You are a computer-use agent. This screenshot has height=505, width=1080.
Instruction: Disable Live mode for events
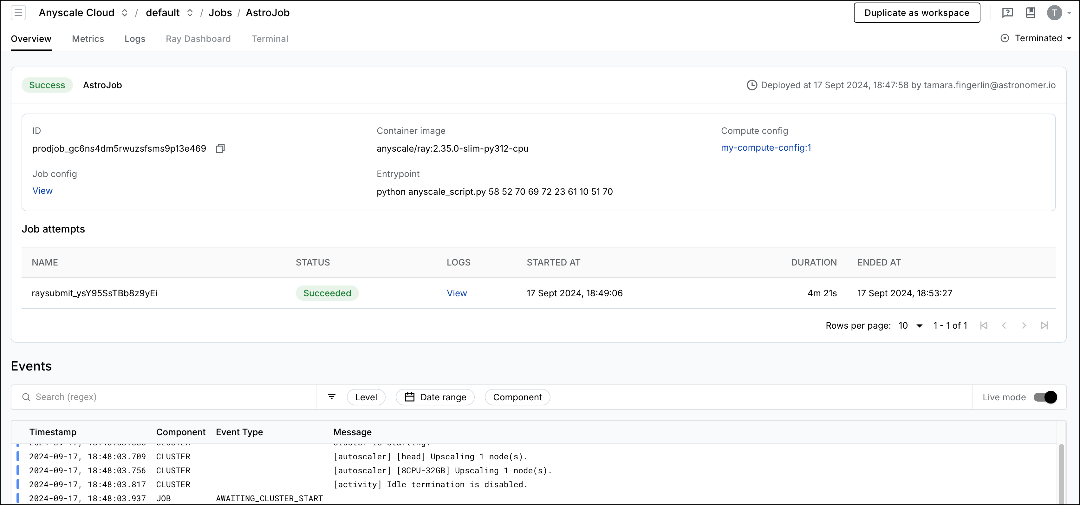click(x=1044, y=397)
